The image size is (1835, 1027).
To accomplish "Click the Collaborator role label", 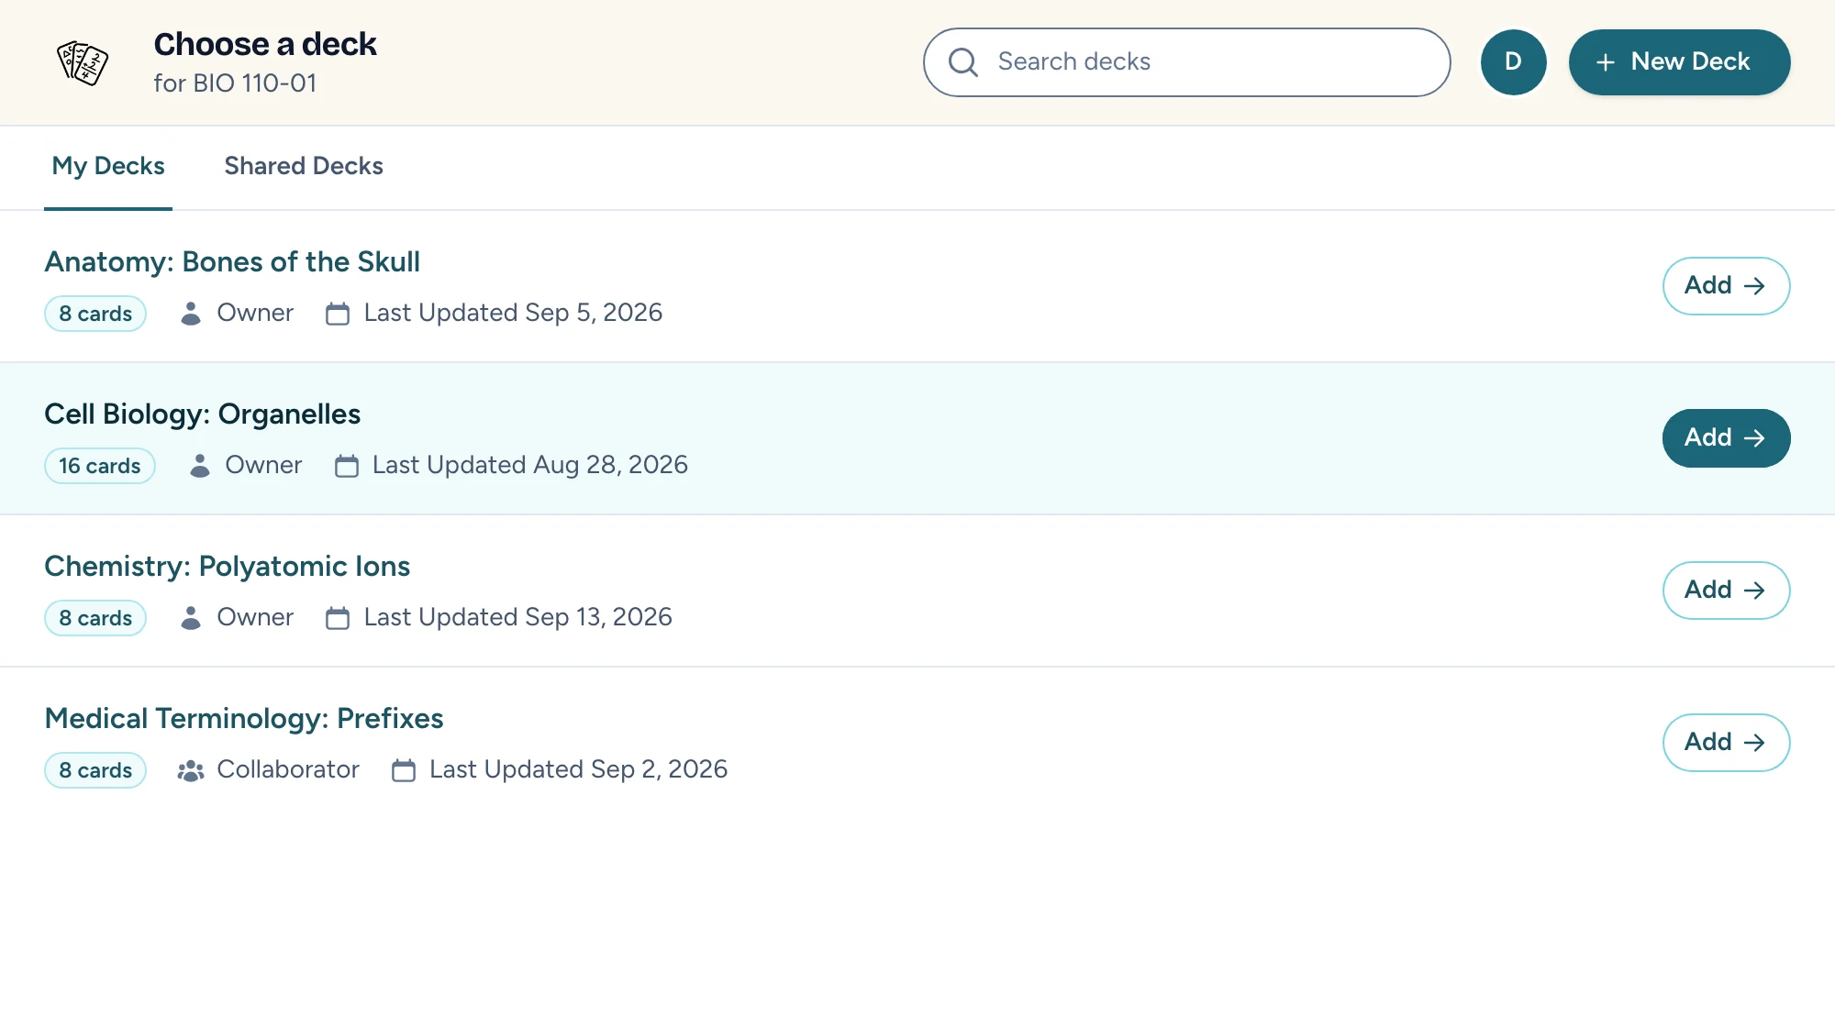I will pos(288,770).
